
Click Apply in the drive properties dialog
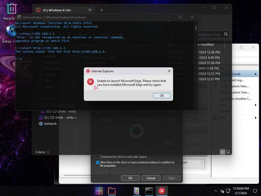click(x=172, y=178)
